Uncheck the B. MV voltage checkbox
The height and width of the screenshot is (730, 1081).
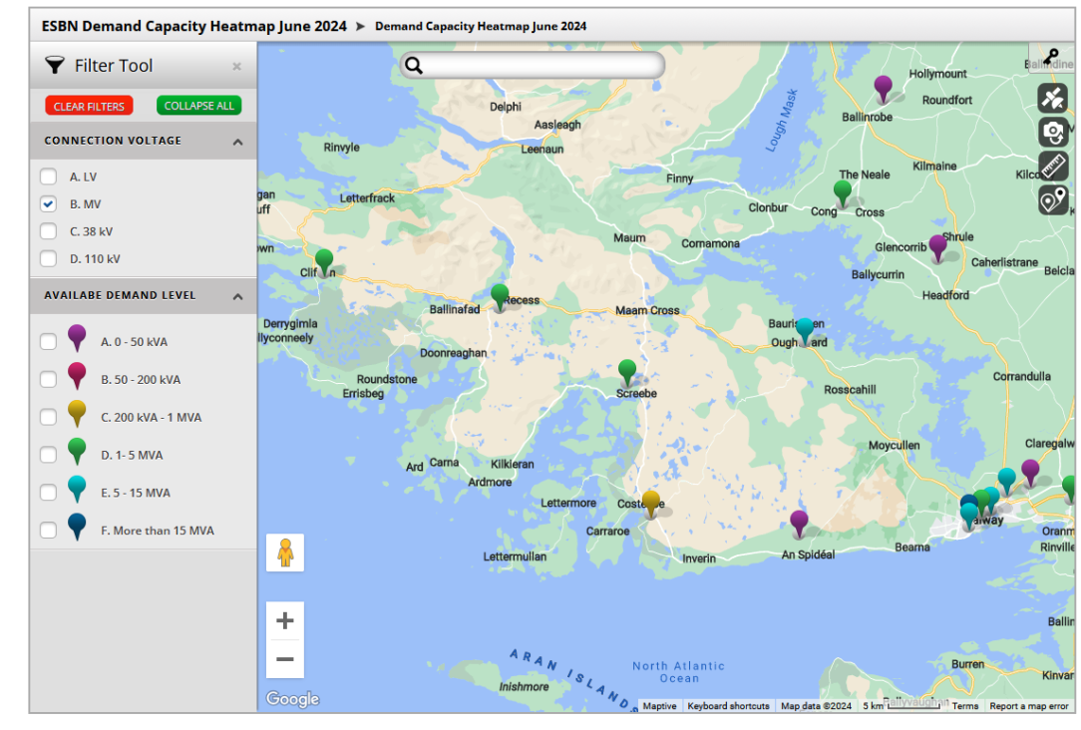48,204
